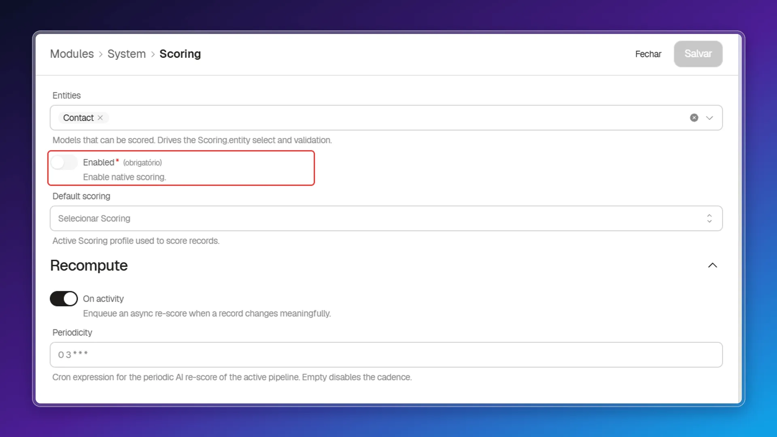Go to Modules in the breadcrumb

pos(72,54)
